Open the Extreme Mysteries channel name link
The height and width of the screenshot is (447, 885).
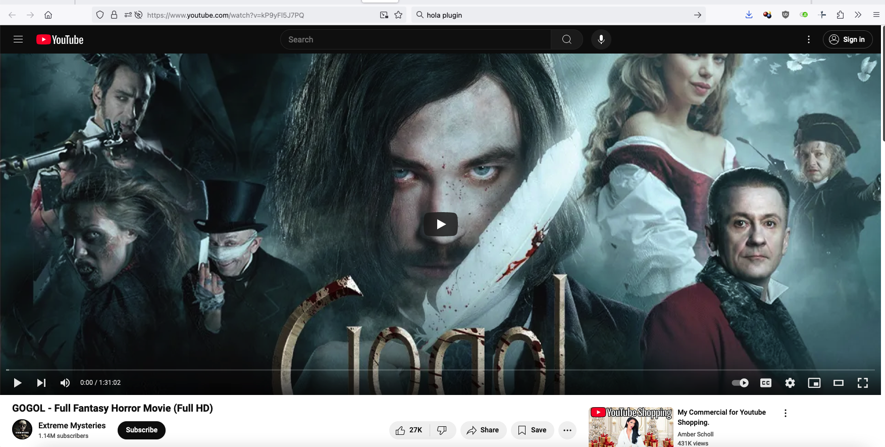pos(72,426)
